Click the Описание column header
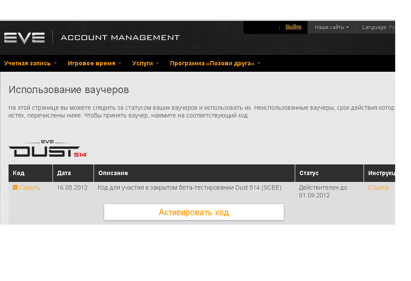 [194, 173]
